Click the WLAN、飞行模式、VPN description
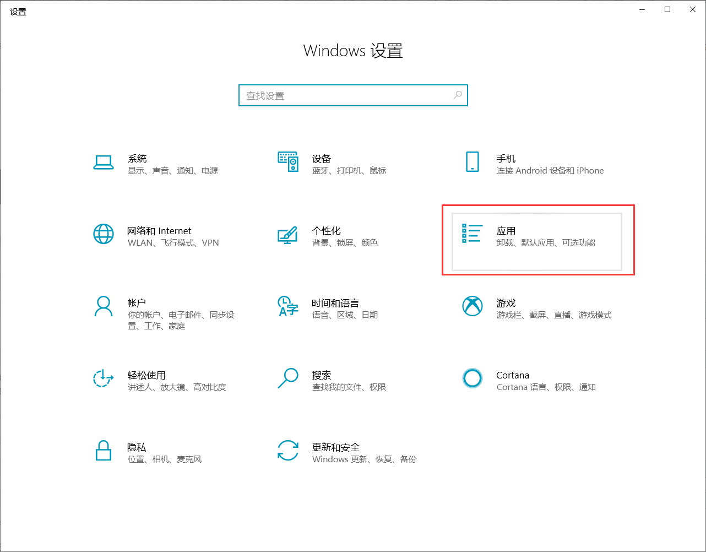 coord(173,243)
